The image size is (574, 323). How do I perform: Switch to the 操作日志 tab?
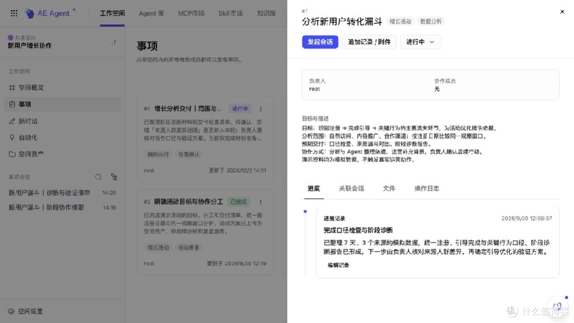tap(426, 189)
